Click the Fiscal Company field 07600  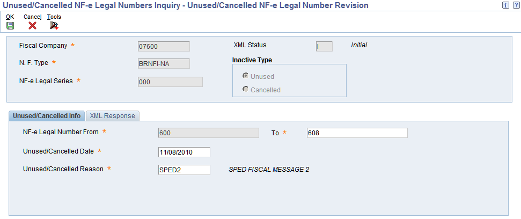pos(164,47)
